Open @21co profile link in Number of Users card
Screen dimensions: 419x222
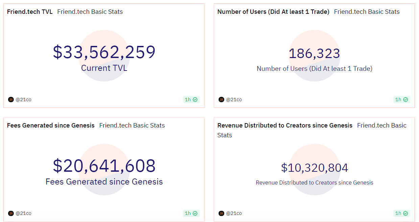(x=234, y=100)
